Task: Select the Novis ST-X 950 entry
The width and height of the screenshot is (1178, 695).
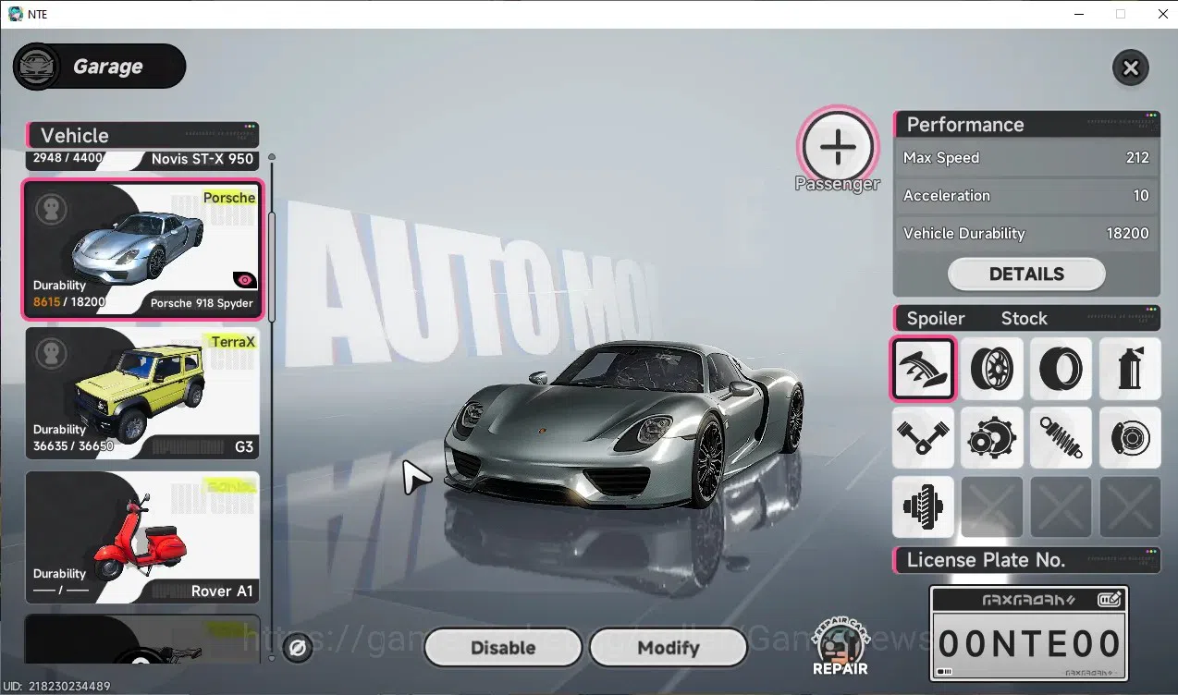Action: (x=142, y=159)
